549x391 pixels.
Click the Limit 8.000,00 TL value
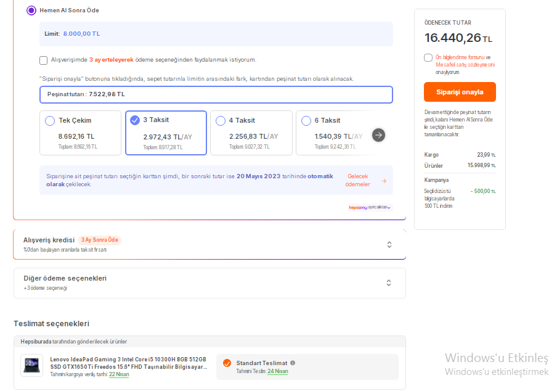(81, 34)
